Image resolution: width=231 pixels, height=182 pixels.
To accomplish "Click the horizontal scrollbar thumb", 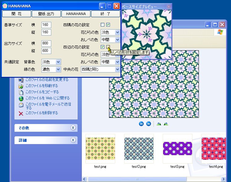I will click(x=137, y=179).
